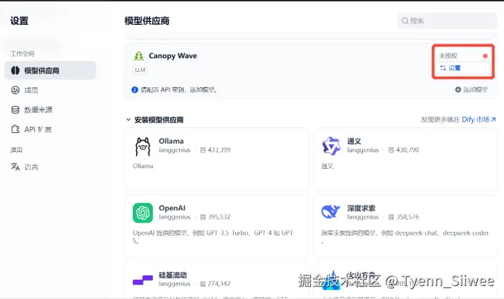Click the Canopy Wave provider name
This screenshot has height=299, width=504.
click(173, 55)
